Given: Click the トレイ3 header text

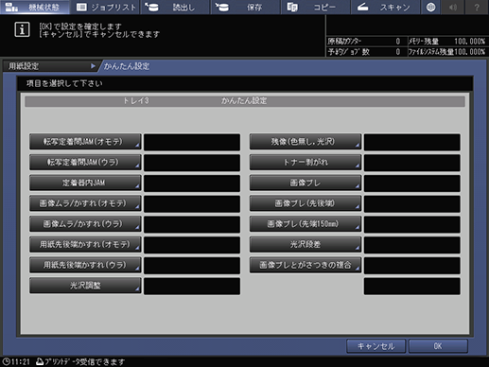Looking at the screenshot, I should pos(136,101).
